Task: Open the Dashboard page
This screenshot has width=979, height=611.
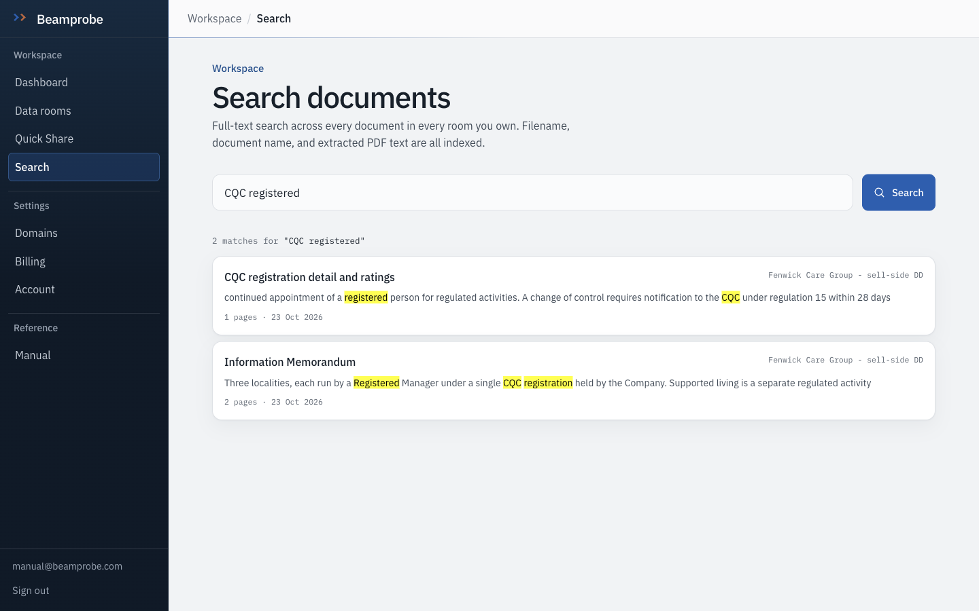Action: 84,82
